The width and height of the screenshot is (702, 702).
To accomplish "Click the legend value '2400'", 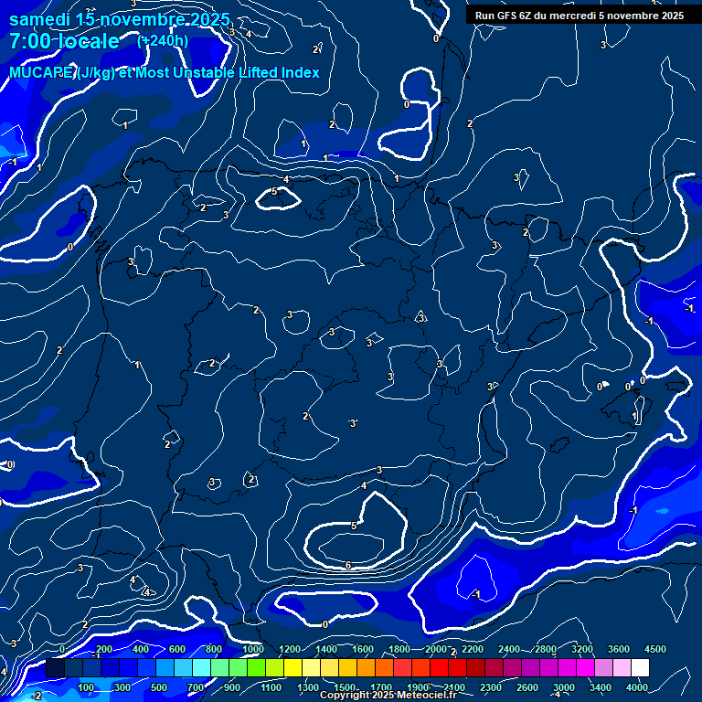I will tap(509, 649).
